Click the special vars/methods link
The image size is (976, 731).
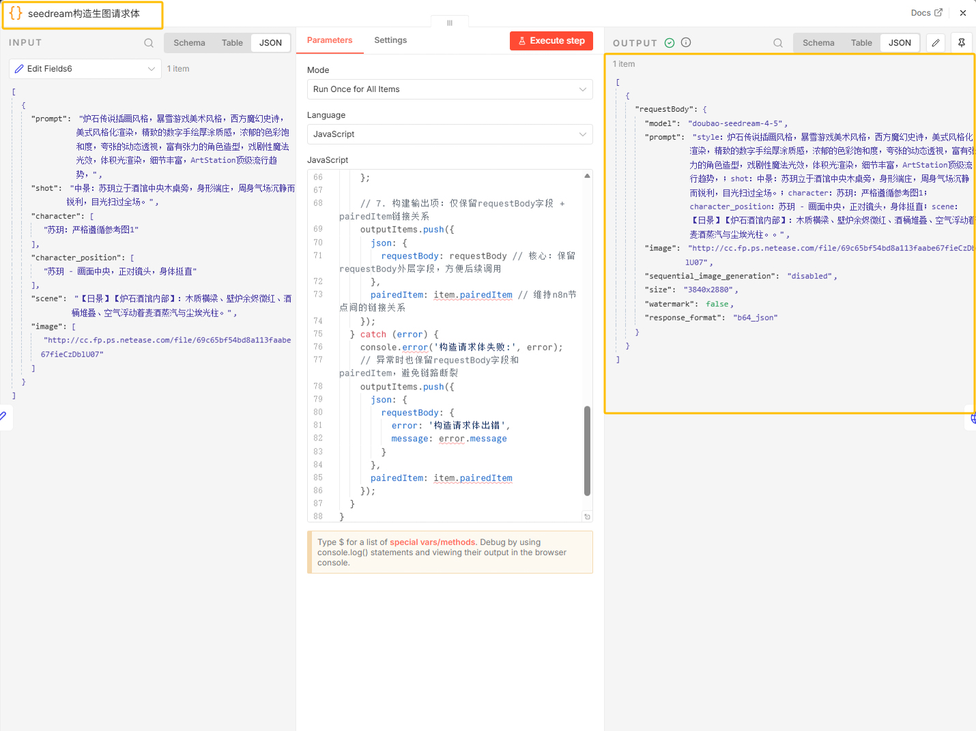click(433, 543)
